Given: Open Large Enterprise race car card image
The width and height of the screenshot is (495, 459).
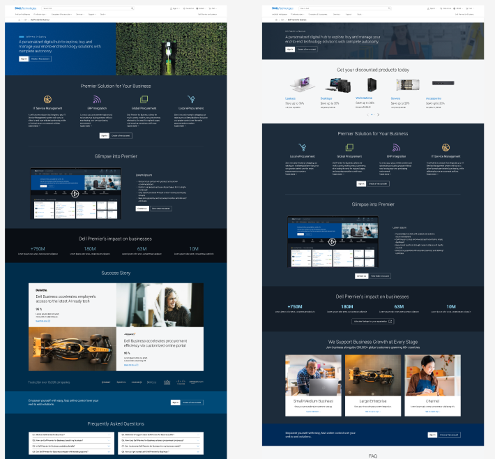Looking at the screenshot, I should click(x=373, y=375).
